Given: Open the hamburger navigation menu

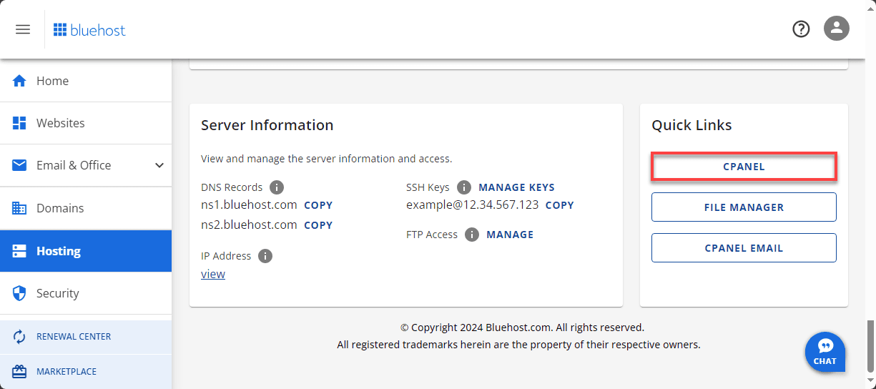Looking at the screenshot, I should (23, 29).
